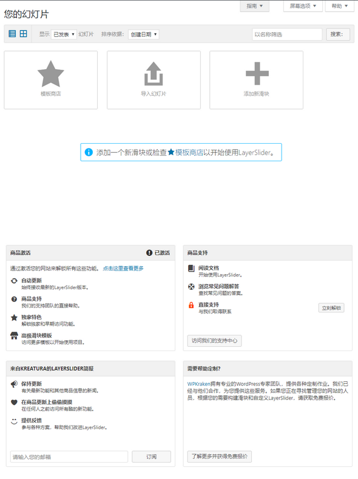Viewport: 358px width, 479px height.
Task: Expand the 帮助 dropdown tab
Action: click(x=340, y=6)
